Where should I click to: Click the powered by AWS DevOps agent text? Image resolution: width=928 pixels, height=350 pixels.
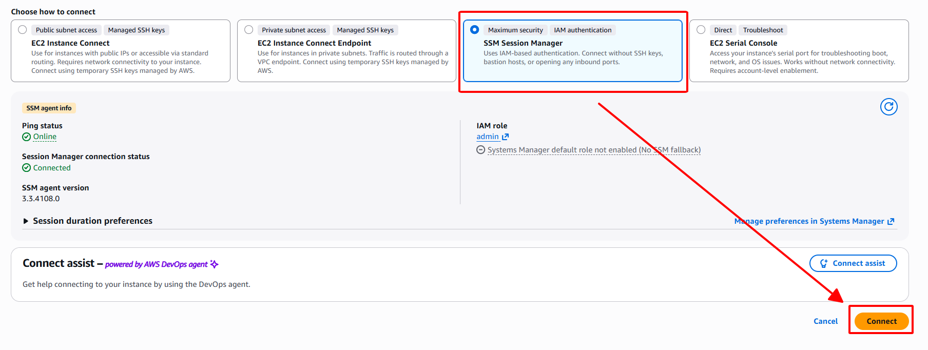click(156, 264)
